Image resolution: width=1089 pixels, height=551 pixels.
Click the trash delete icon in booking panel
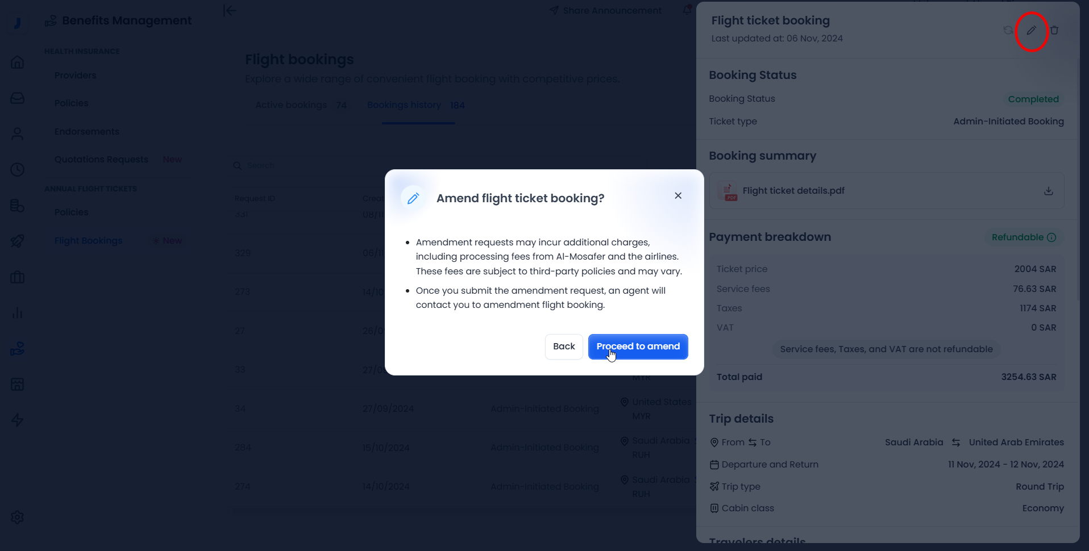tap(1054, 31)
